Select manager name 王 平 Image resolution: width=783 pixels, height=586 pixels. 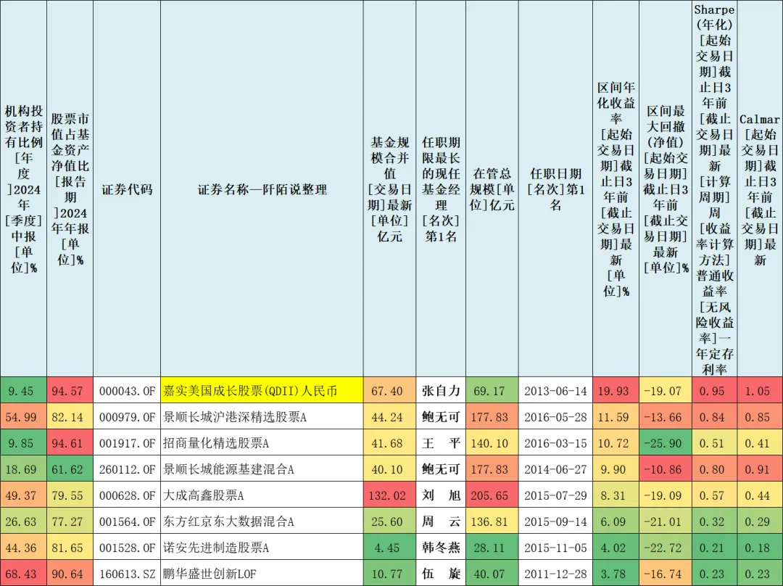click(441, 443)
